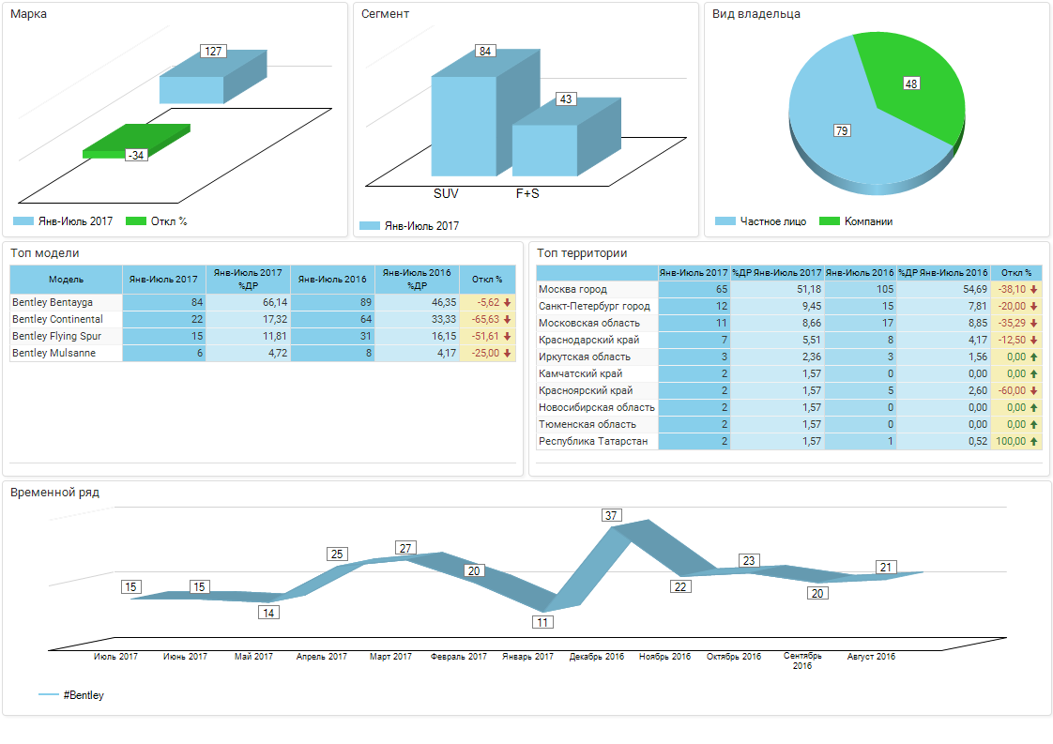Click the 79 label on pie chart
The height and width of the screenshot is (744, 1053).
[x=842, y=130]
